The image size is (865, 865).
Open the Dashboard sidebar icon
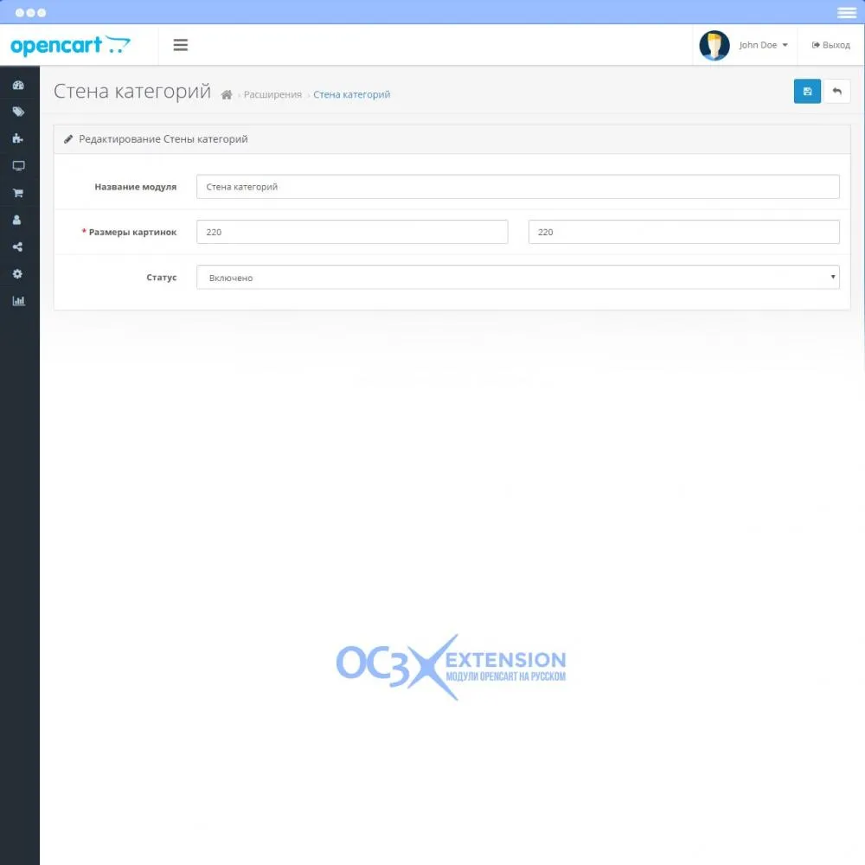click(x=18, y=85)
